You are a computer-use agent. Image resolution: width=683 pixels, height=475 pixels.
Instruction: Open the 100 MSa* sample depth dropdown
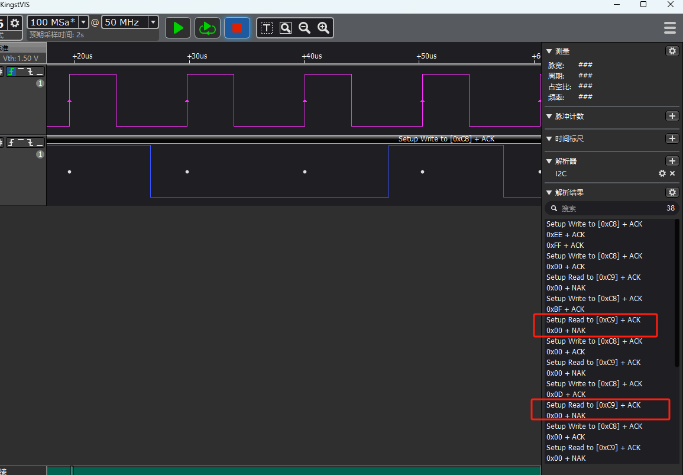[x=83, y=22]
